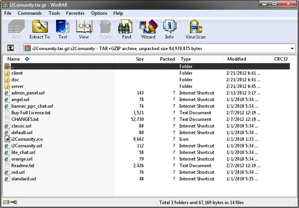Select the parent folder ".." entry

(x=13, y=66)
